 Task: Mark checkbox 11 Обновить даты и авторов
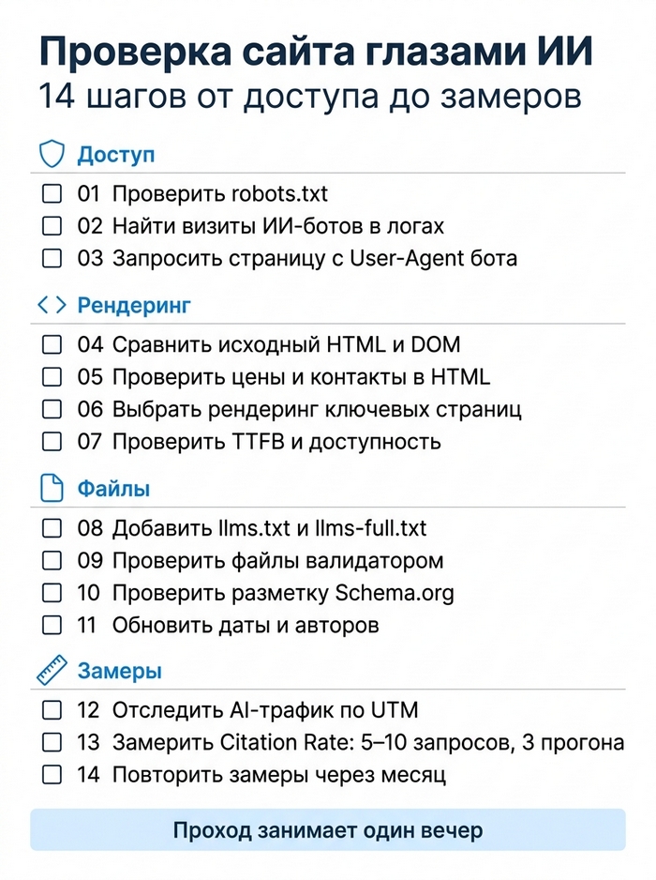coord(52,625)
